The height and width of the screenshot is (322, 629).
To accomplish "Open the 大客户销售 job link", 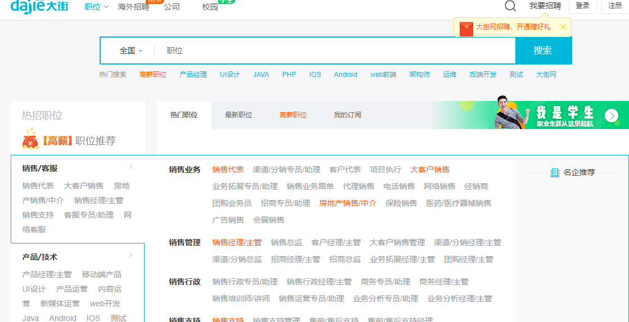I will pos(430,169).
